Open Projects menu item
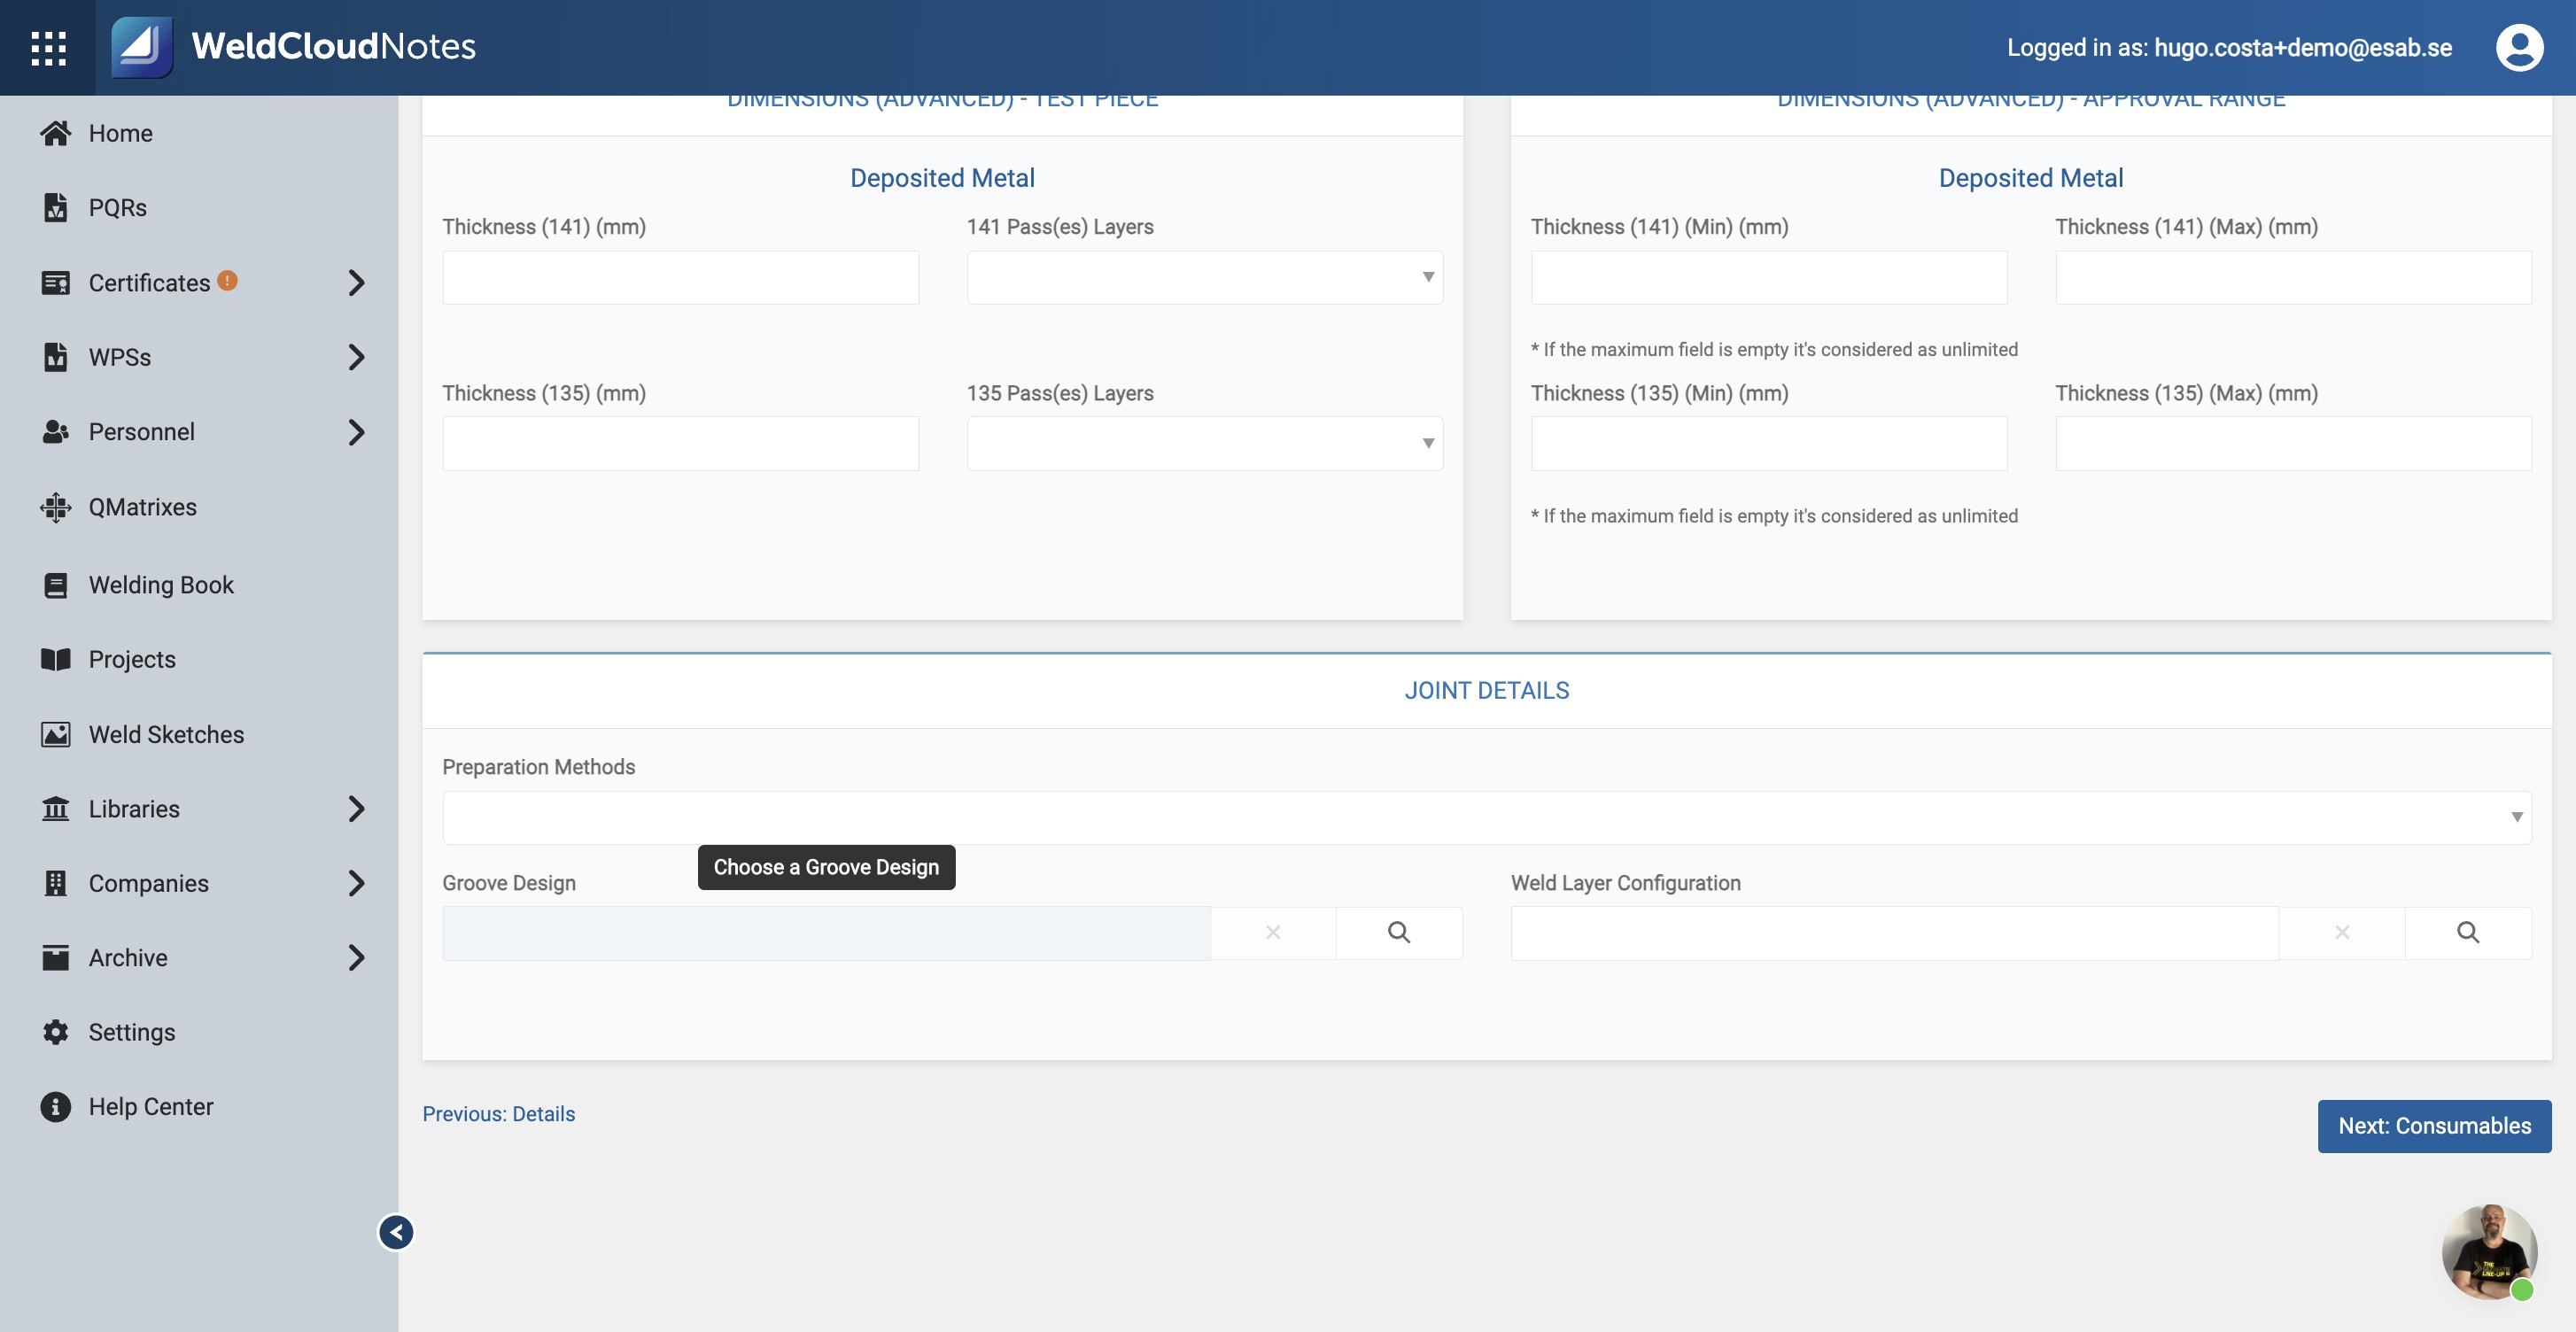This screenshot has width=2576, height=1332. (x=132, y=659)
